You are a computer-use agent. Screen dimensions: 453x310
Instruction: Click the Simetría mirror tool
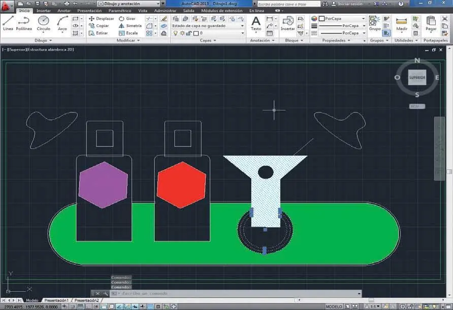tap(130, 26)
